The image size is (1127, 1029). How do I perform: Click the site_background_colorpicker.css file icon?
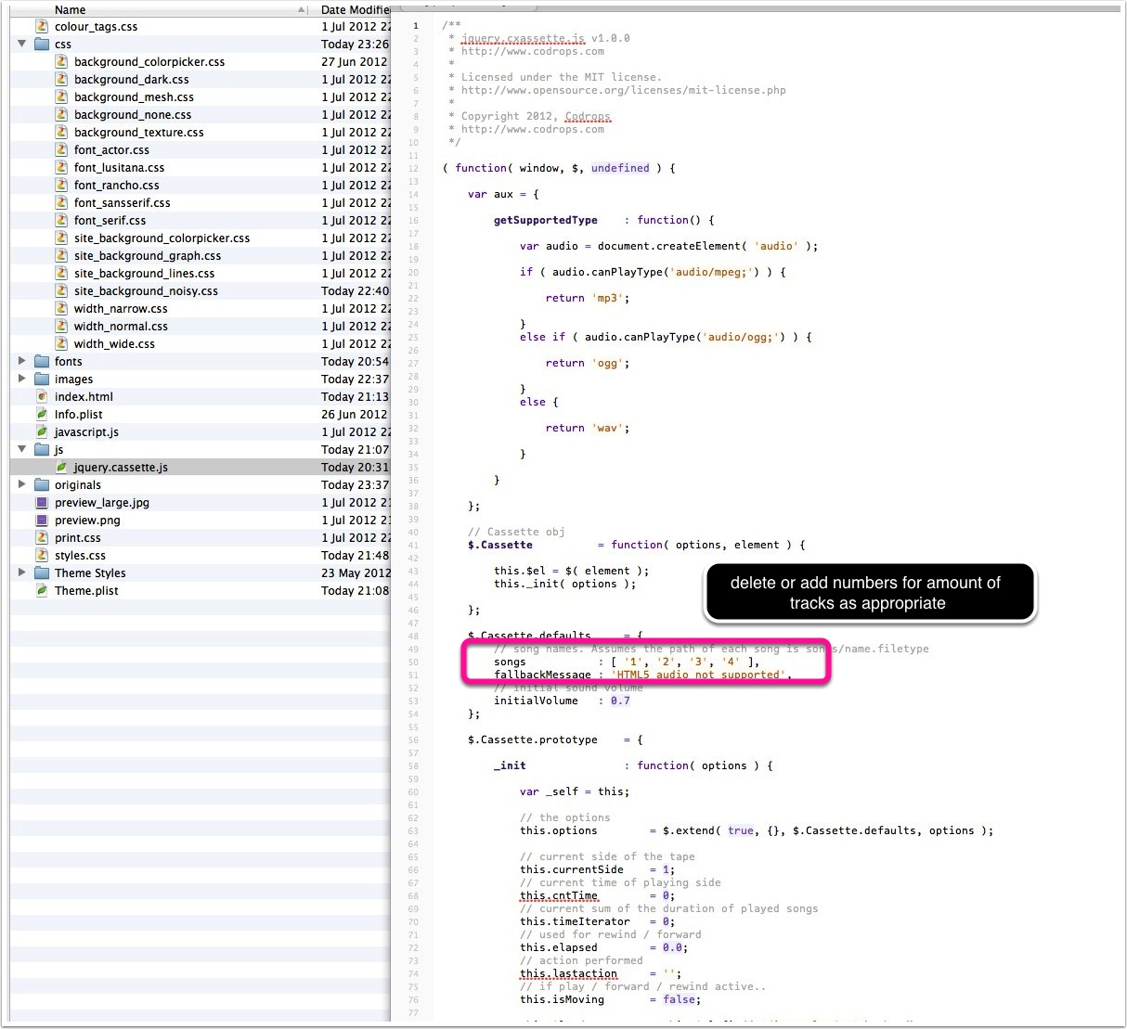tap(61, 238)
